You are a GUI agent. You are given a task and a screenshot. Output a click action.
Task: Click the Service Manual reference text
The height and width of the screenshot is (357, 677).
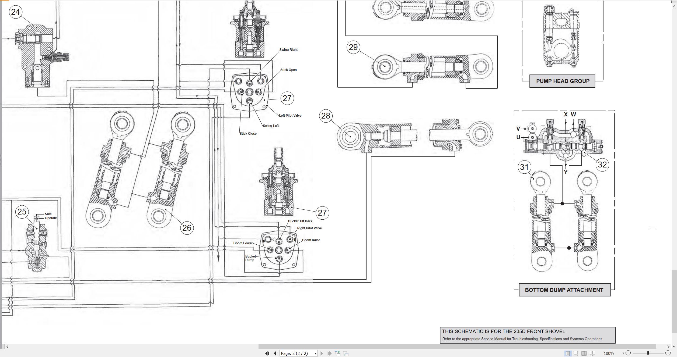click(522, 339)
